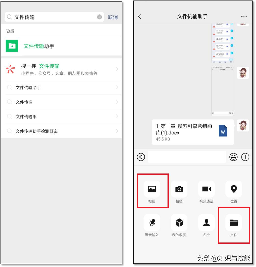The width and height of the screenshot is (256, 267).
Task: Open 我的收藏 favorites icon
Action: 179,222
